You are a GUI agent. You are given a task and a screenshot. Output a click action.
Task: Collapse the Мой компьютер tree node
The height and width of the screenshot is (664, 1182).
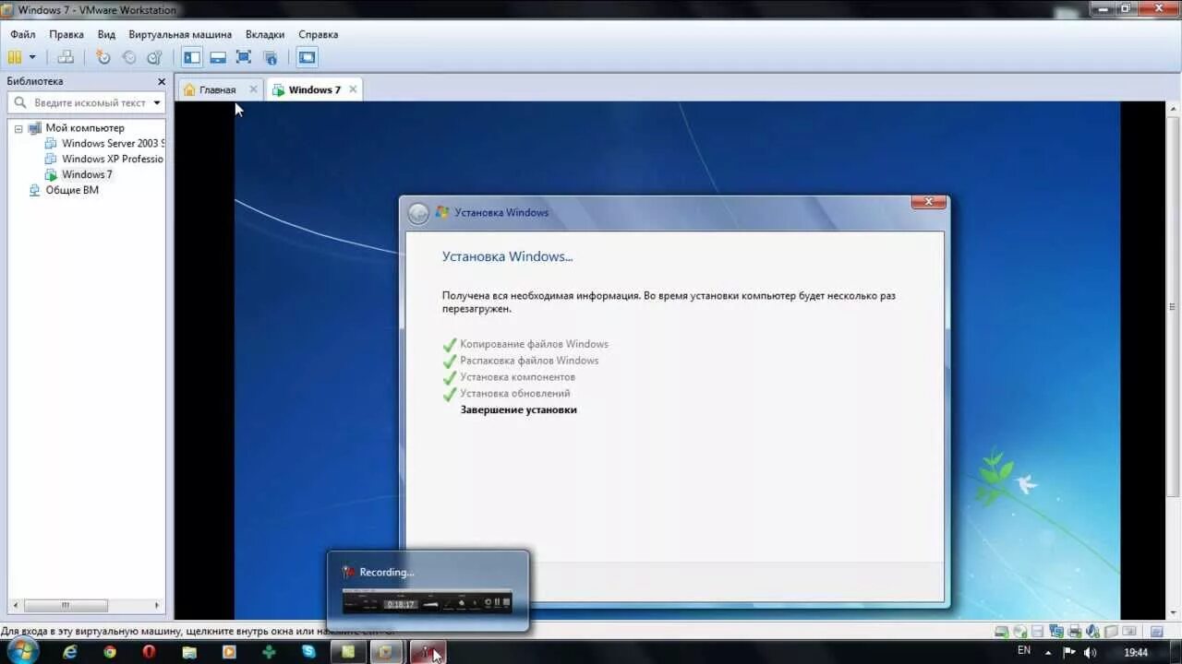pyautogui.click(x=18, y=129)
